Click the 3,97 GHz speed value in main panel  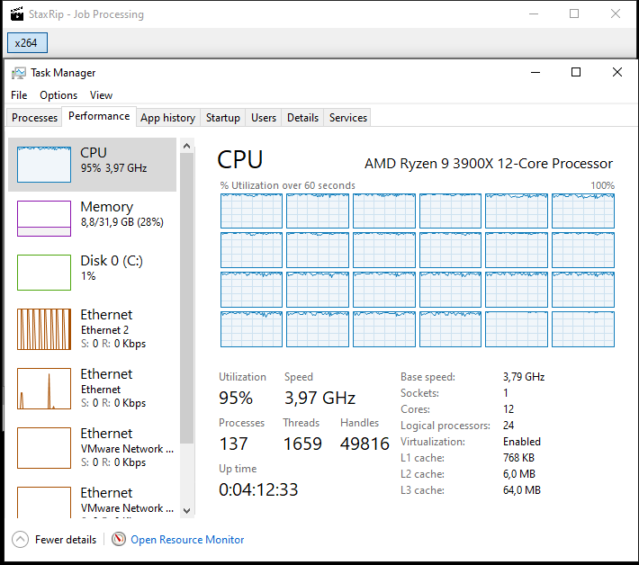(x=319, y=398)
